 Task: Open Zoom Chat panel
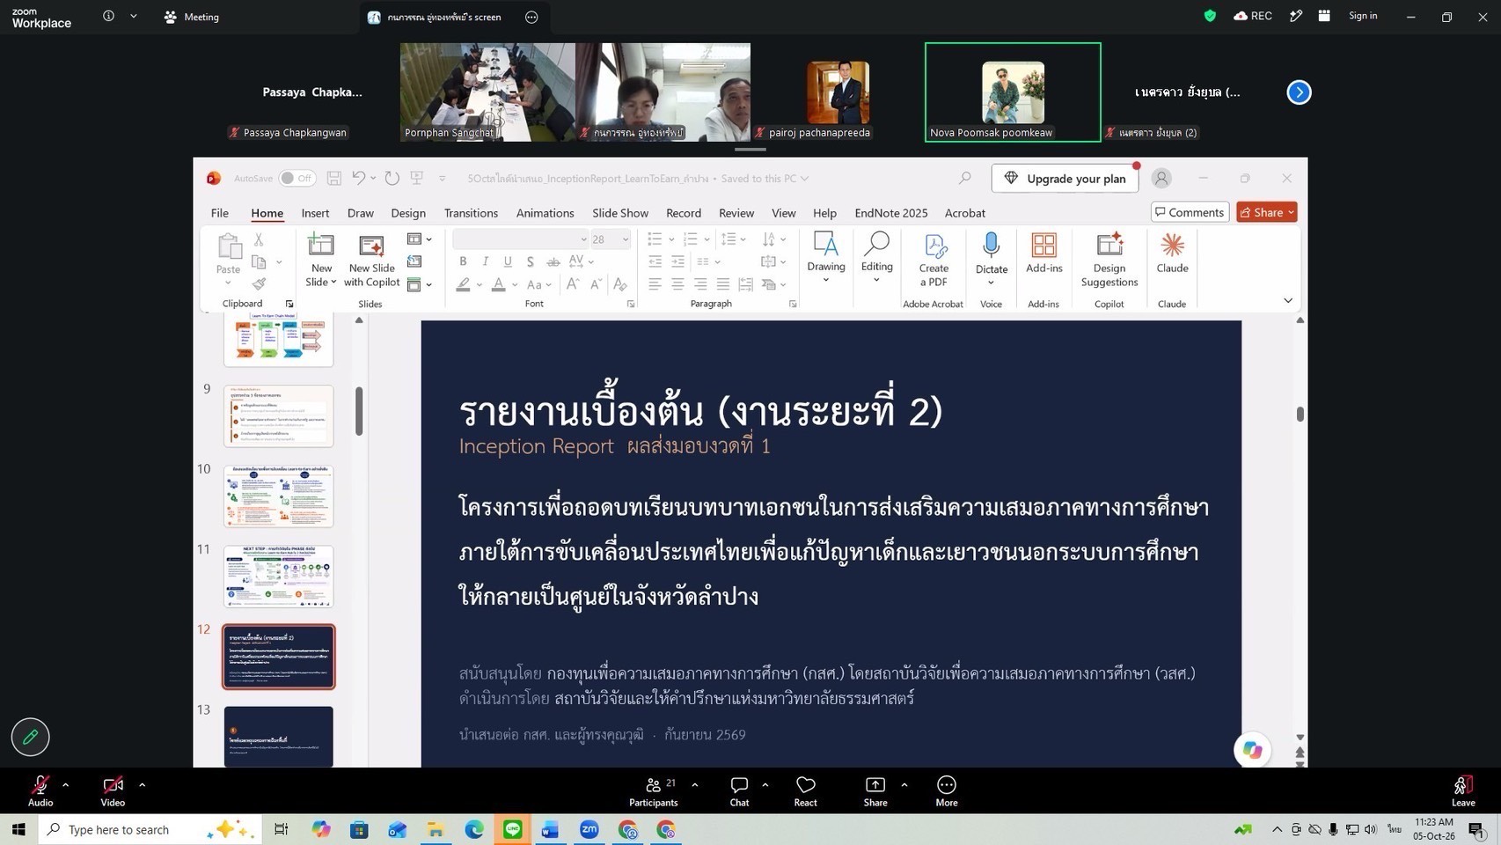(739, 790)
